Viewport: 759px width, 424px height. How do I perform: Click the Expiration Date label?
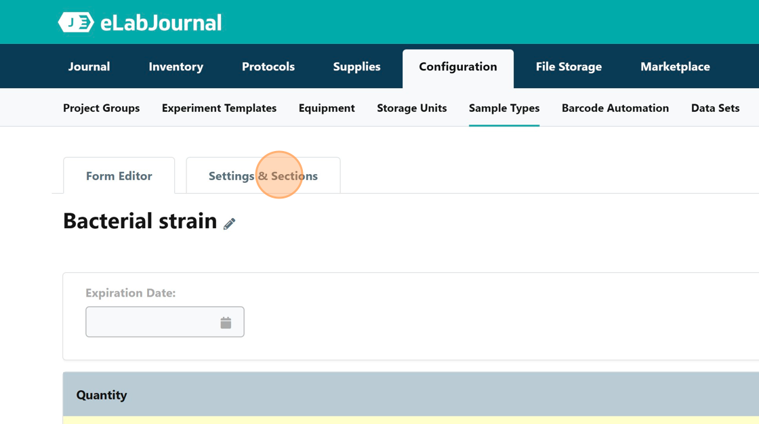click(x=131, y=293)
